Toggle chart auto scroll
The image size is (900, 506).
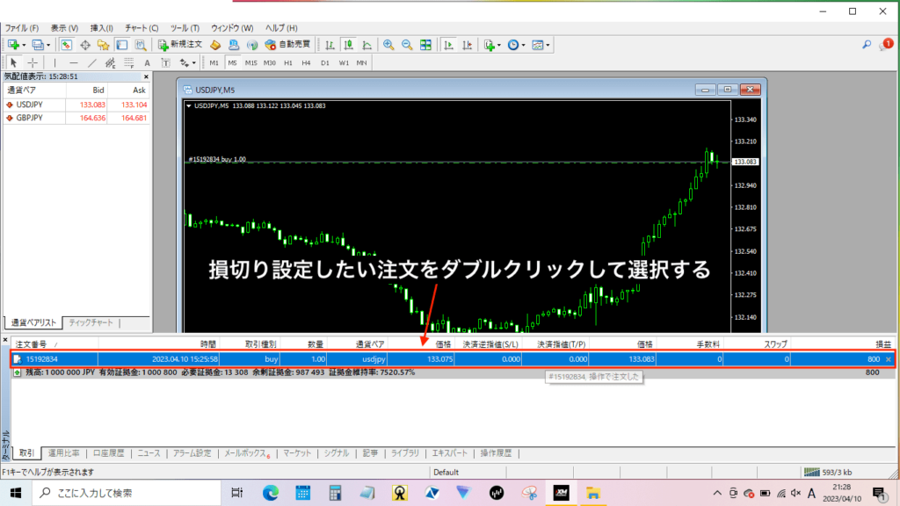pos(449,45)
